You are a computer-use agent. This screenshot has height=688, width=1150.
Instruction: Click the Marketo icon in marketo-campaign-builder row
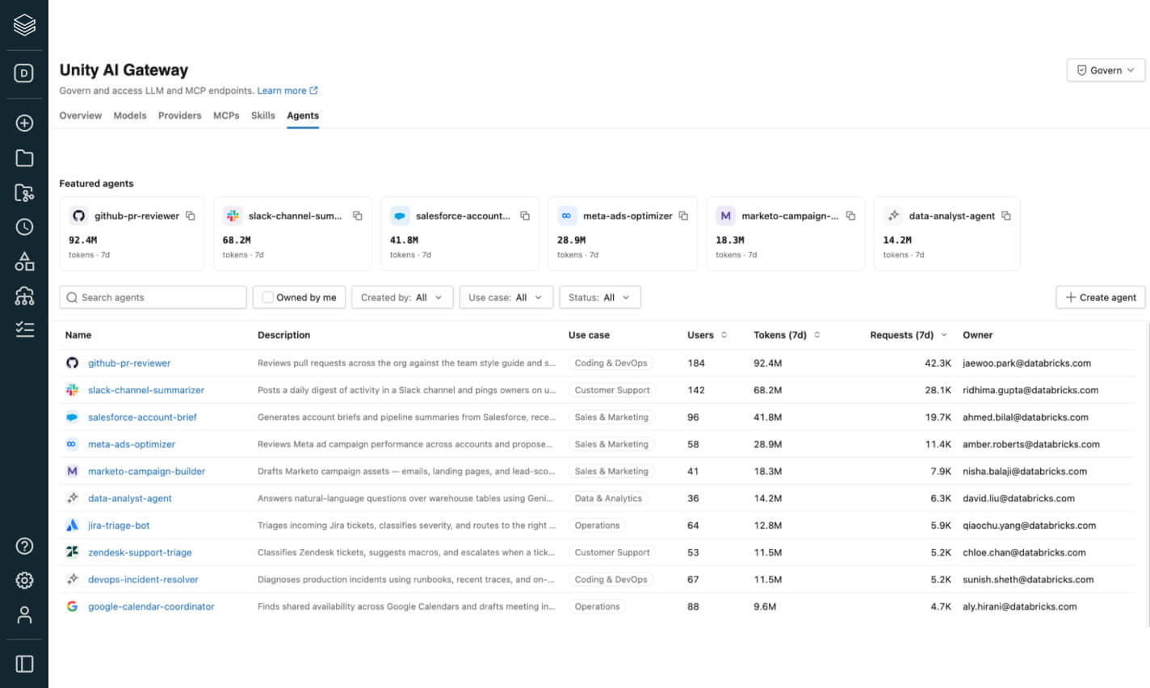click(x=72, y=472)
